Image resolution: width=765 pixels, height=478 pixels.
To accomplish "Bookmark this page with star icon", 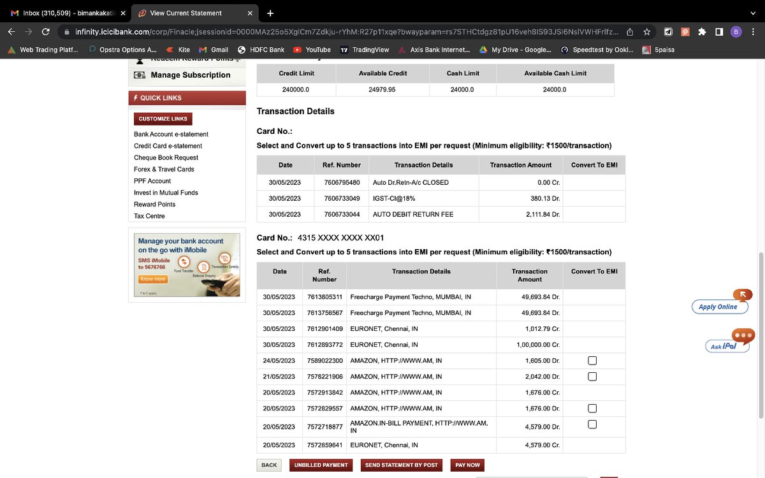I will point(646,31).
